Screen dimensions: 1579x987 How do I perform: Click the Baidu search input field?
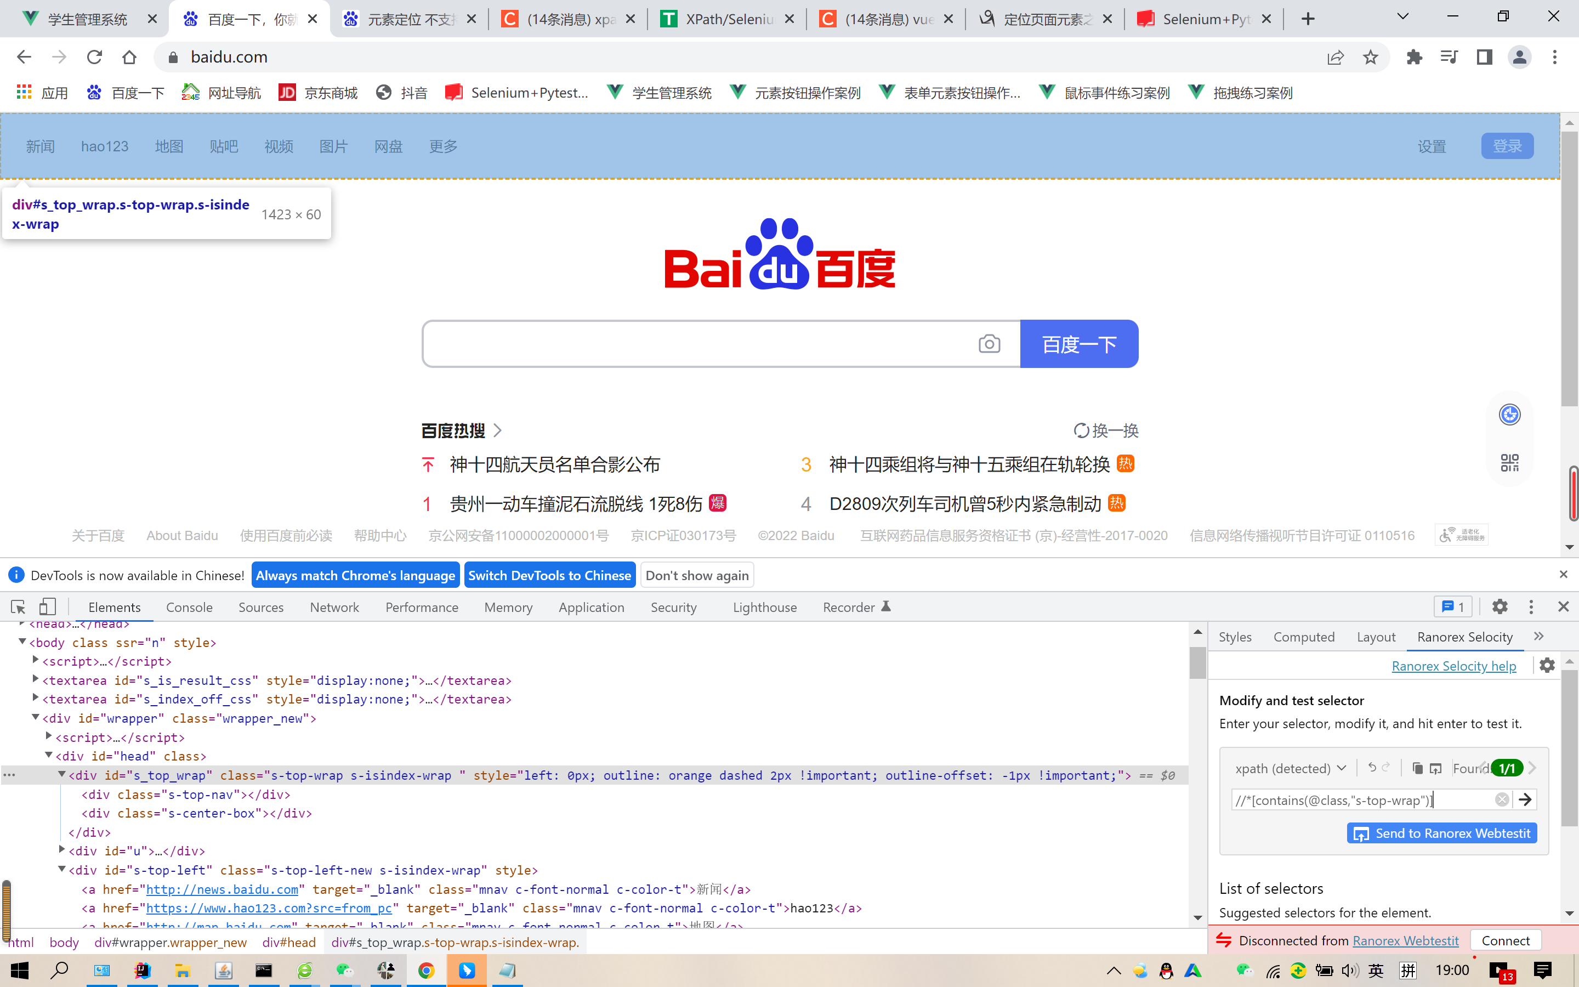[698, 344]
